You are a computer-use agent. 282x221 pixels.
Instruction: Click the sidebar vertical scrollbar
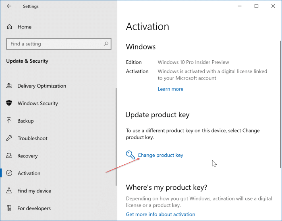[x=116, y=137]
